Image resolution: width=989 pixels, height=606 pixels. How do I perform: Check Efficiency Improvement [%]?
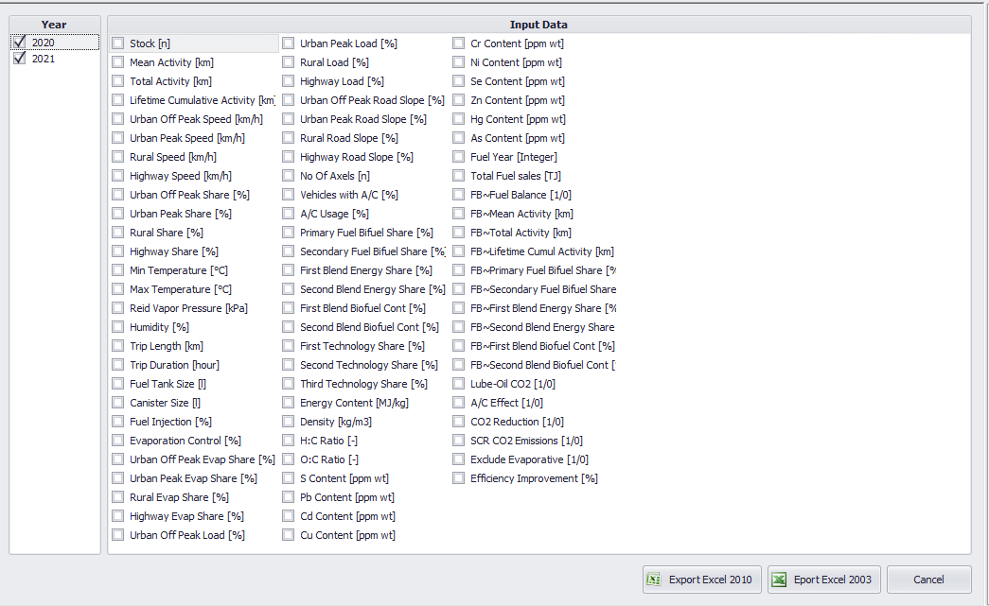point(458,477)
